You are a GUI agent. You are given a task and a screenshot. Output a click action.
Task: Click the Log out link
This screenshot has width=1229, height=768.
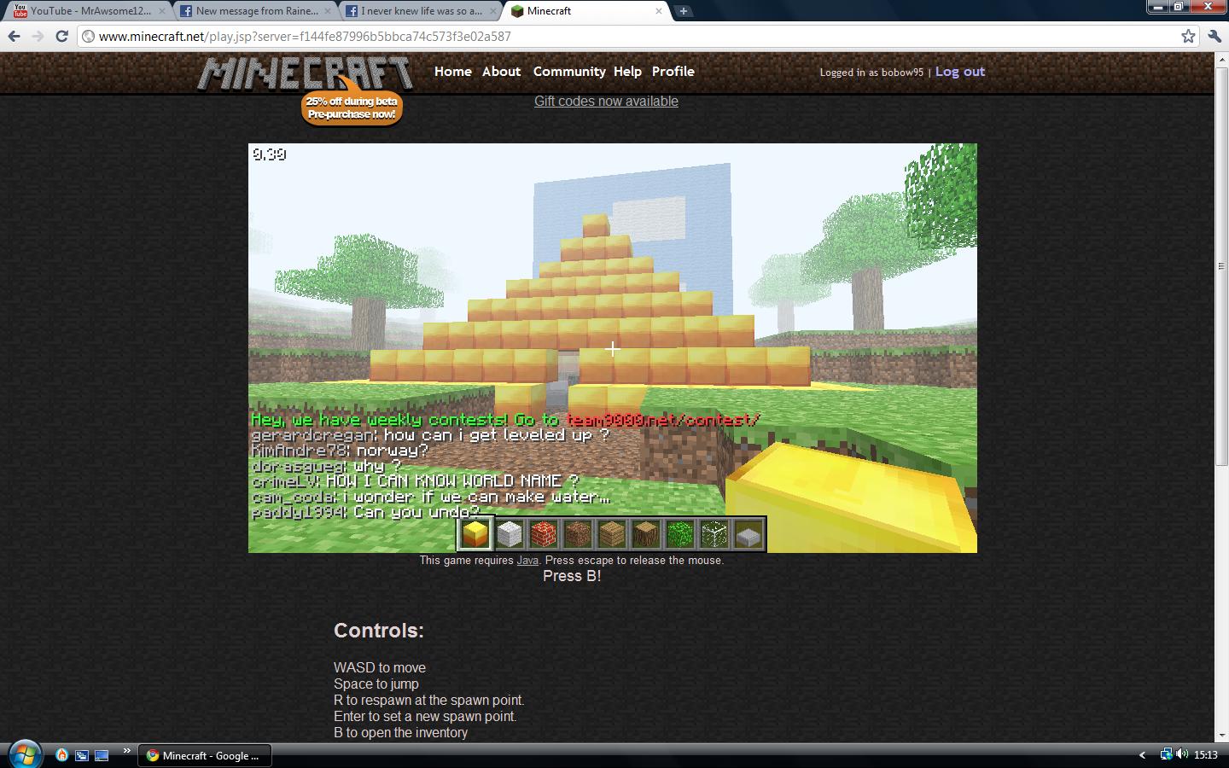tap(960, 72)
